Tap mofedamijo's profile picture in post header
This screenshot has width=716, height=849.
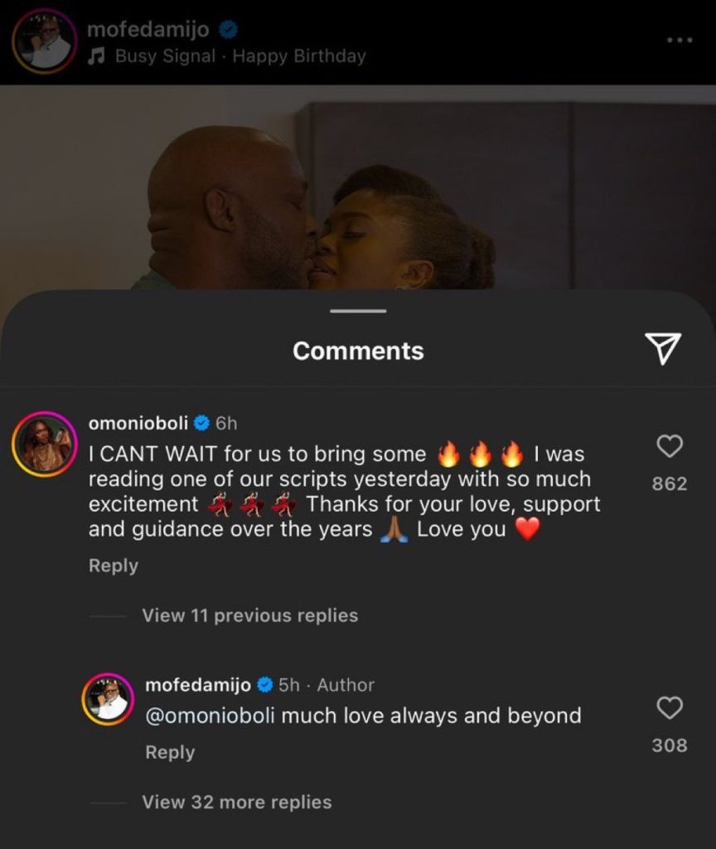pyautogui.click(x=43, y=43)
